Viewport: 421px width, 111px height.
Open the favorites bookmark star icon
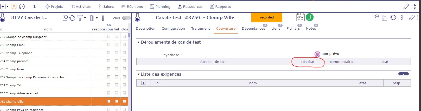click(14, 6)
